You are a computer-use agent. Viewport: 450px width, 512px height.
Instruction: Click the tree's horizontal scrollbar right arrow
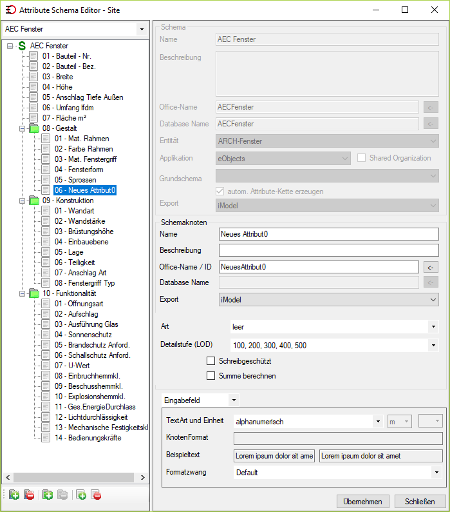(x=142, y=477)
